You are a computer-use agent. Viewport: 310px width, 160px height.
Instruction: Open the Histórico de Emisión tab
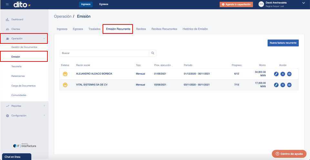pos(195,29)
